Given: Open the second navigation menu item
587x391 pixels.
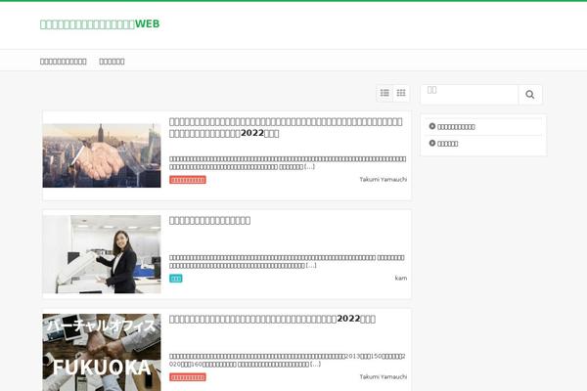Looking at the screenshot, I should (x=112, y=62).
